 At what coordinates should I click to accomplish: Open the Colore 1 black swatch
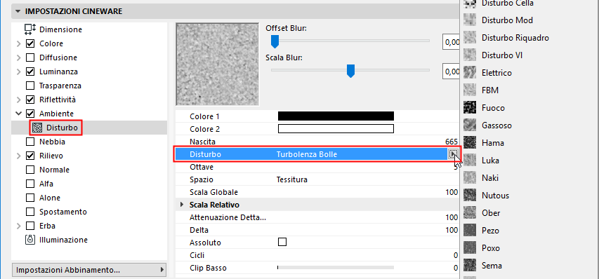tap(336, 116)
